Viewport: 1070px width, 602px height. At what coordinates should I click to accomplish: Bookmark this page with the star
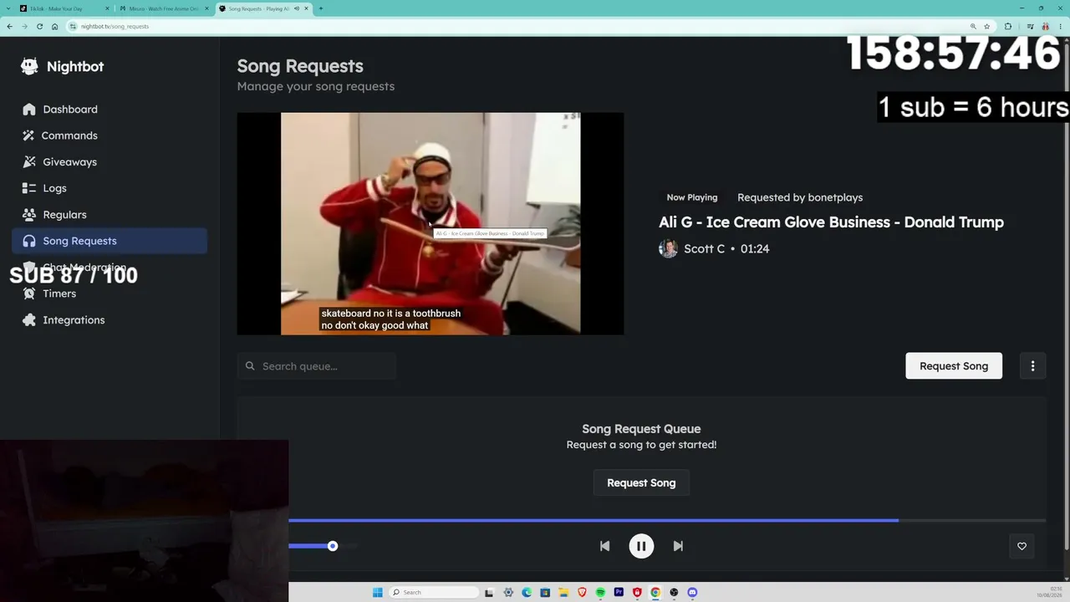click(986, 26)
